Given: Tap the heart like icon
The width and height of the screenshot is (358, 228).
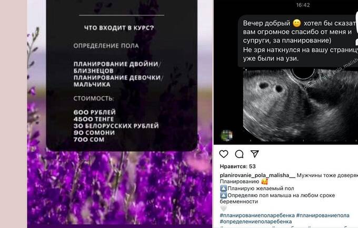Looking at the screenshot, I should [x=224, y=154].
